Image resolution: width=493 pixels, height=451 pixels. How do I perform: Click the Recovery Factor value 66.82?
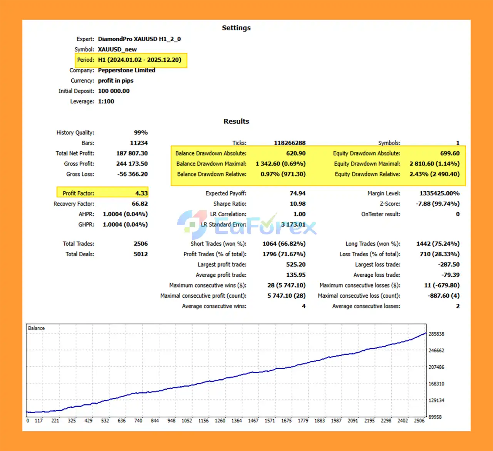pyautogui.click(x=139, y=204)
